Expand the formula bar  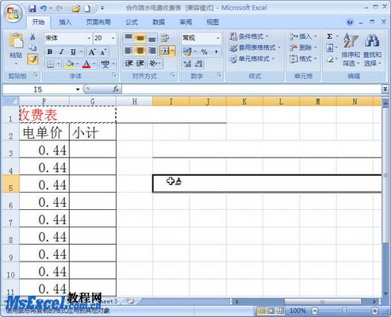pos(385,89)
